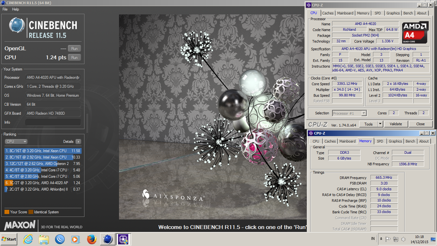Viewport: 437px width, 246px height.
Task: Switch to Bench tab in lower CPU-Z
Action: tap(410, 141)
